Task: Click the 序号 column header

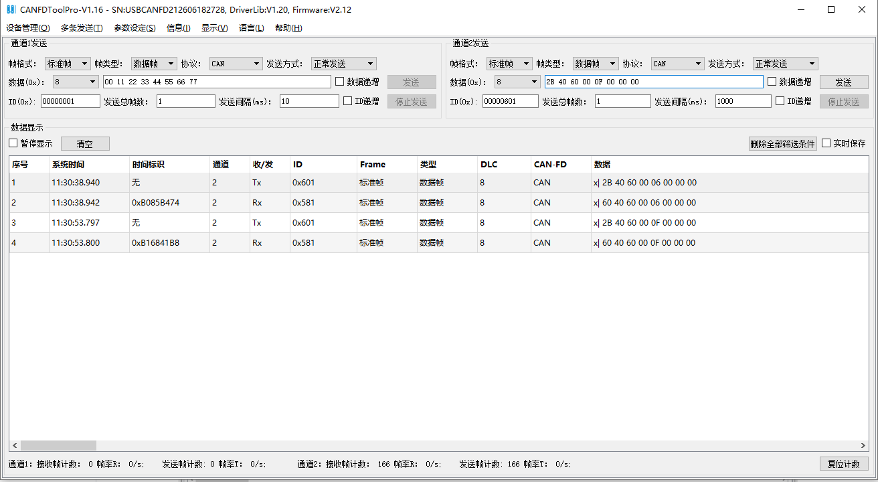Action: point(29,164)
